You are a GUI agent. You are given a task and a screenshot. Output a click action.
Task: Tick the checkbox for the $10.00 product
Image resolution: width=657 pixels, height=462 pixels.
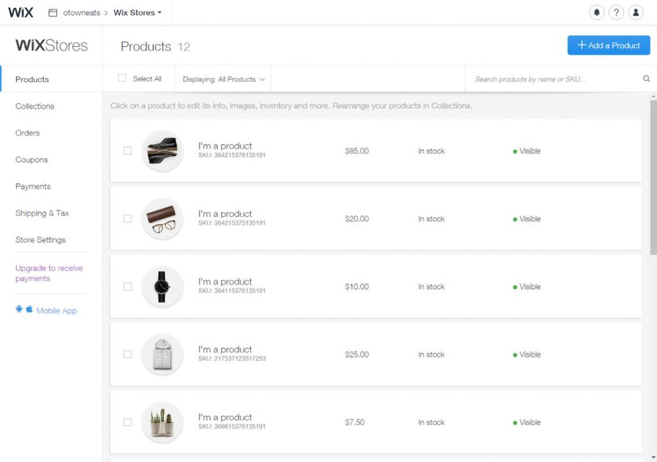[128, 287]
